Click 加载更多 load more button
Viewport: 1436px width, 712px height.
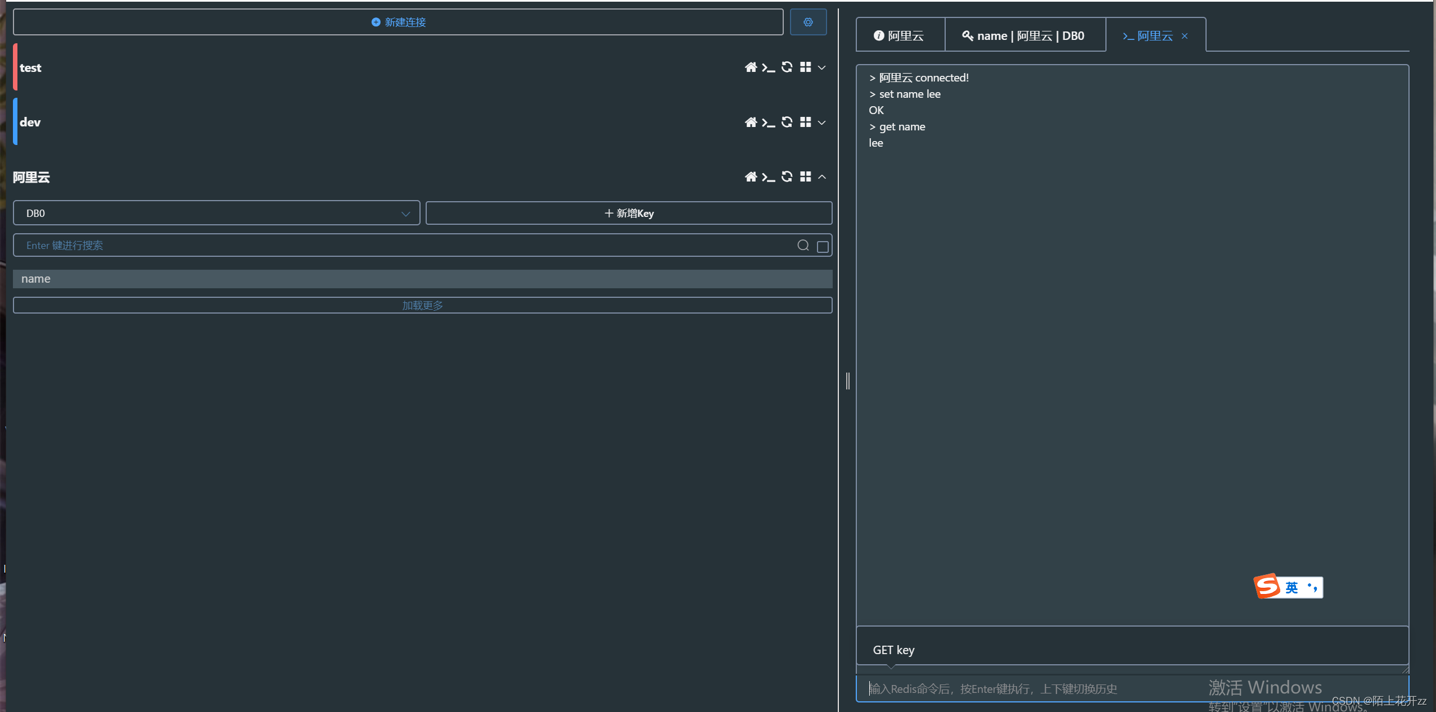423,305
